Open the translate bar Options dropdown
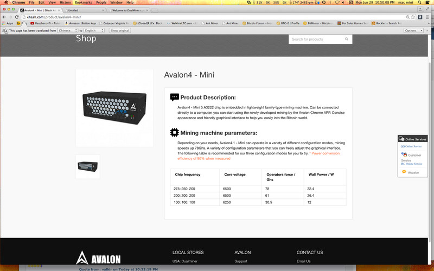 (x=413, y=30)
